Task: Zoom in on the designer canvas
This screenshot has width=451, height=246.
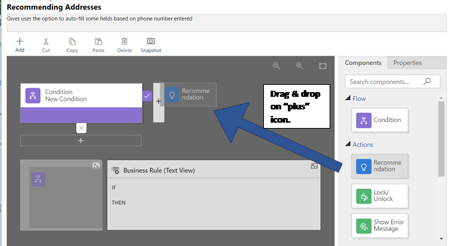Action: (300, 66)
